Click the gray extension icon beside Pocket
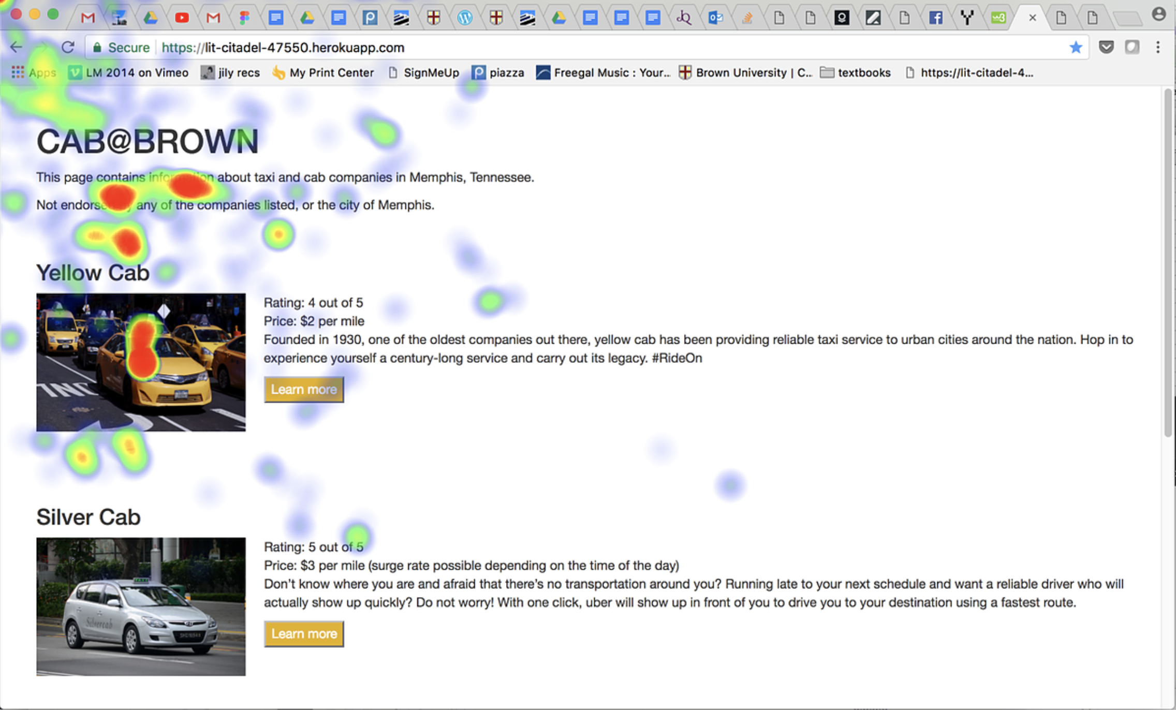This screenshot has height=710, width=1176. [1132, 48]
